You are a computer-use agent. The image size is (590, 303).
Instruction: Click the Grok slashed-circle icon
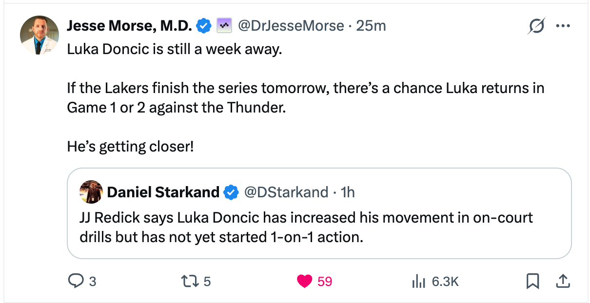pyautogui.click(x=536, y=26)
